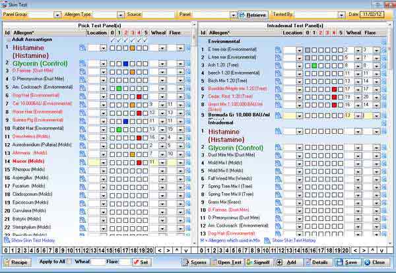The image size is (396, 273).
Task: Click note icon for Dust Mite Mix intradermal row
Action: click(x=278, y=156)
